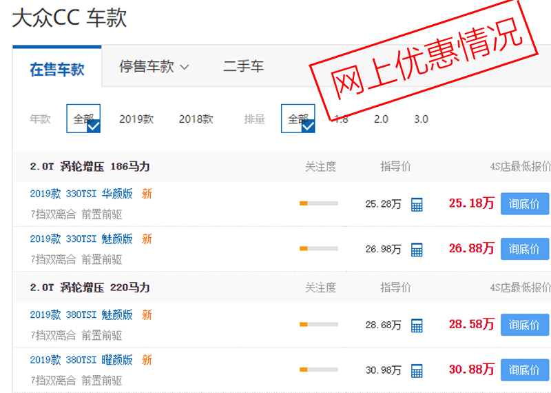Click attention bar for 330TSI 魅颜版
The width and height of the screenshot is (551, 393).
coord(319,249)
